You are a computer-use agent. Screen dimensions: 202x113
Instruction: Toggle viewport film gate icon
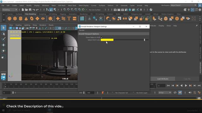(53, 28)
